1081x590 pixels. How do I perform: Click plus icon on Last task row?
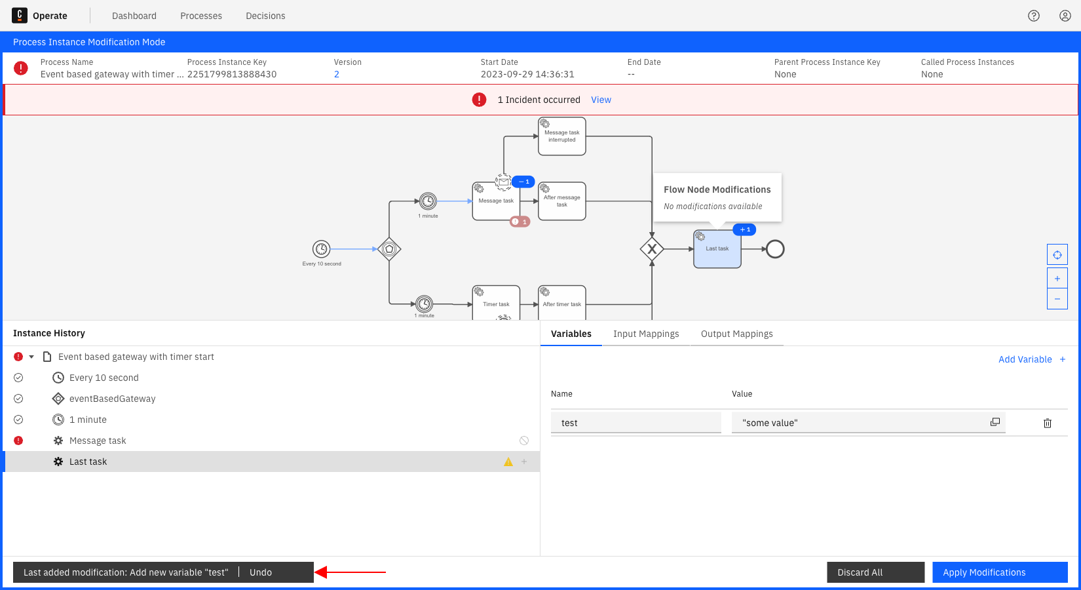(x=524, y=462)
